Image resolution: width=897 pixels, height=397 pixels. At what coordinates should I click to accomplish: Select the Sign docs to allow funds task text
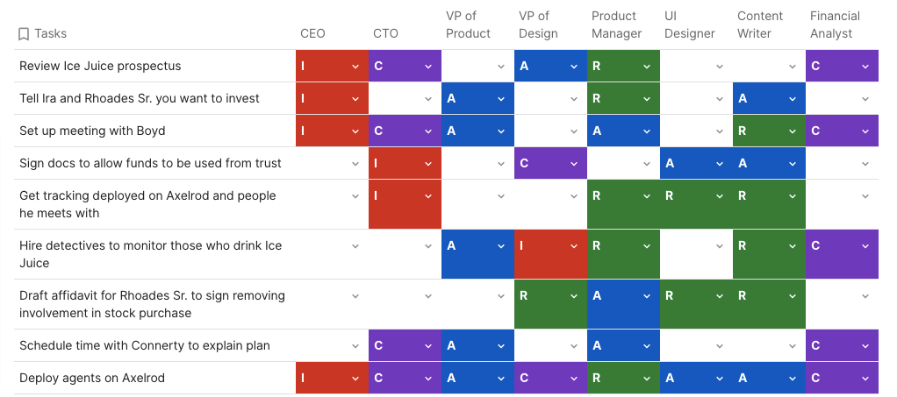point(150,163)
